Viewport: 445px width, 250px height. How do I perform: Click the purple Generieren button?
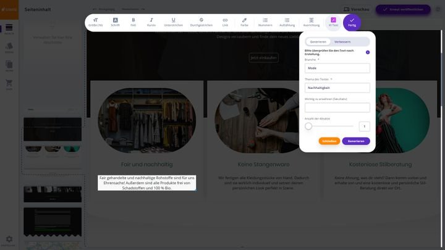pyautogui.click(x=355, y=141)
